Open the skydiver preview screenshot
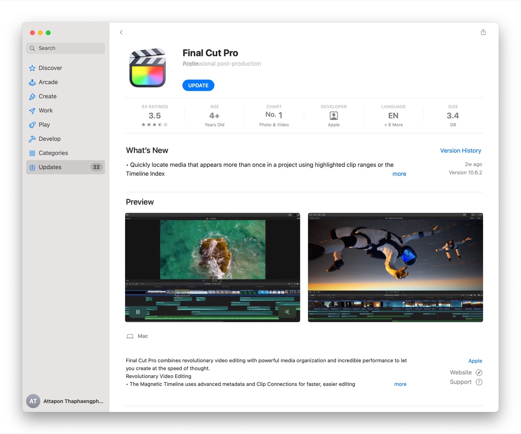 click(396, 268)
